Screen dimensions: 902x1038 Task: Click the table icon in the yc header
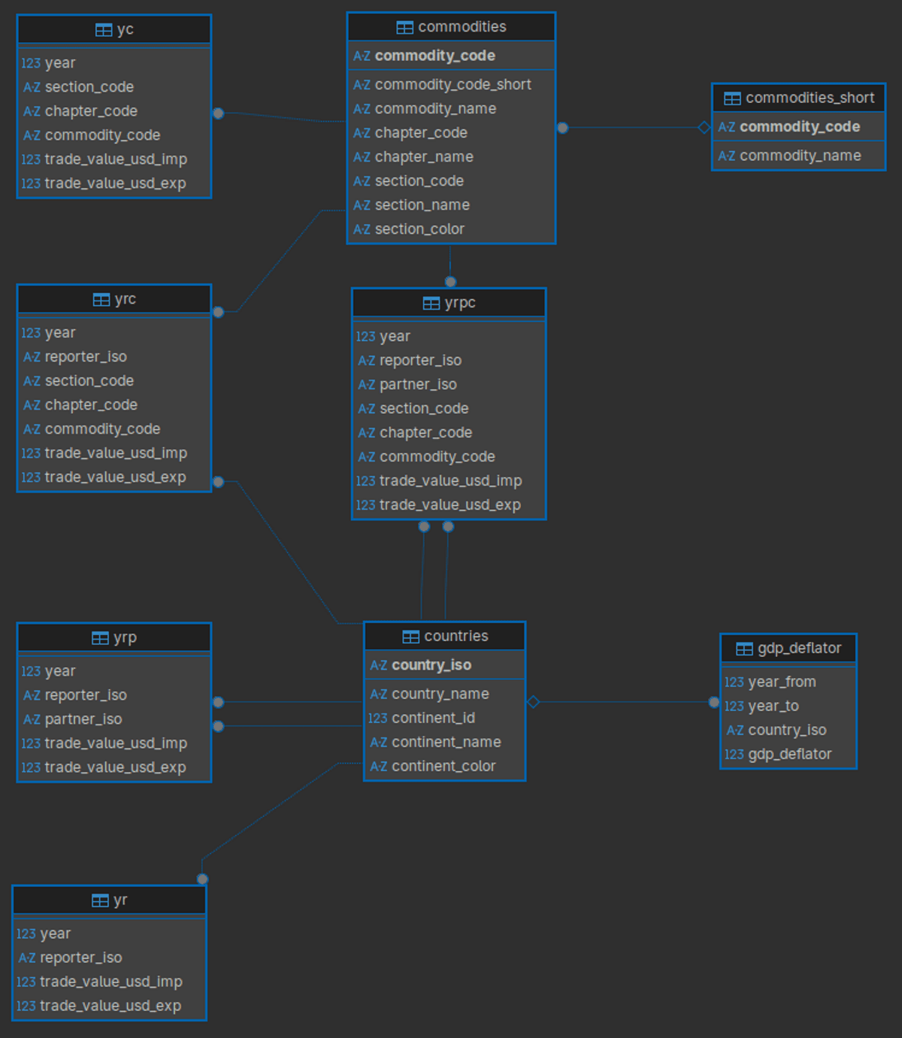pos(104,30)
